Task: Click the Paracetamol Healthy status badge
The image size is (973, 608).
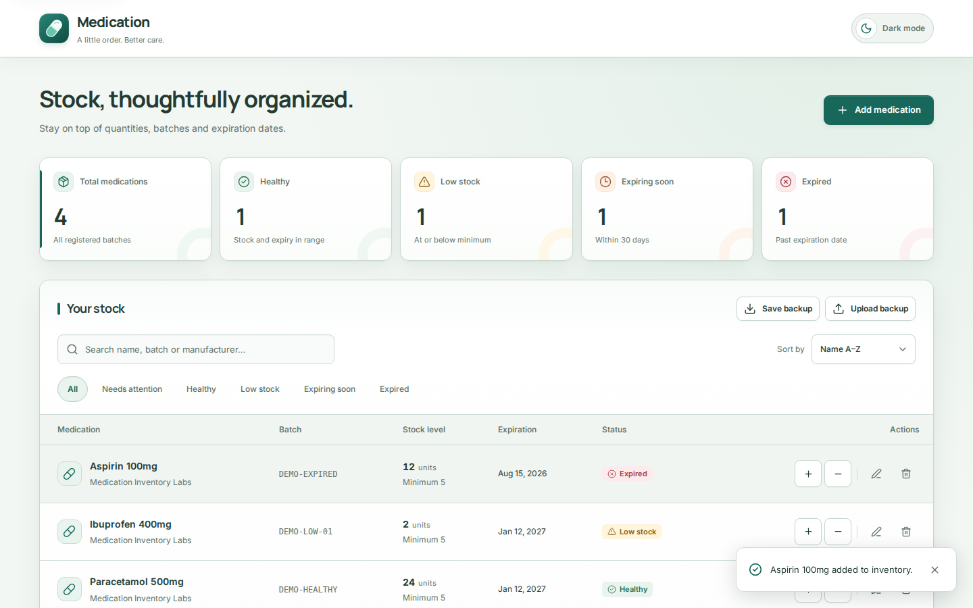Action: tap(627, 589)
